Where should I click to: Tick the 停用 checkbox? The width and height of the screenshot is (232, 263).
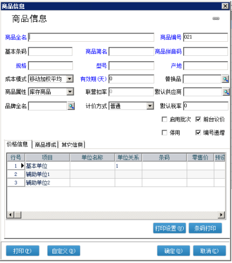(x=164, y=133)
